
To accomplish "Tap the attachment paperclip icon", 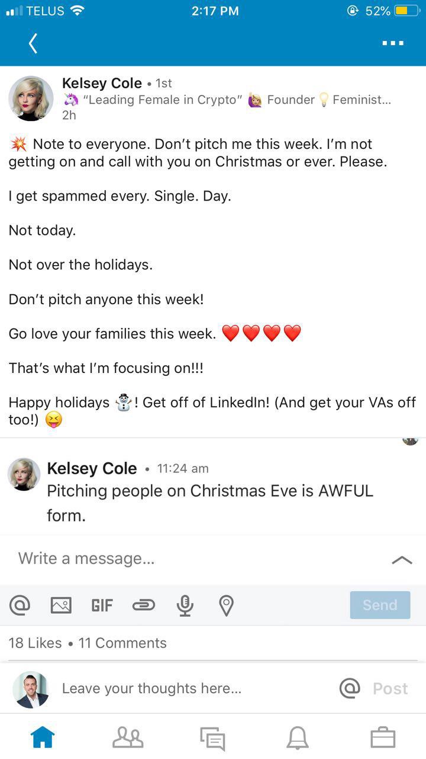I will 143,605.
